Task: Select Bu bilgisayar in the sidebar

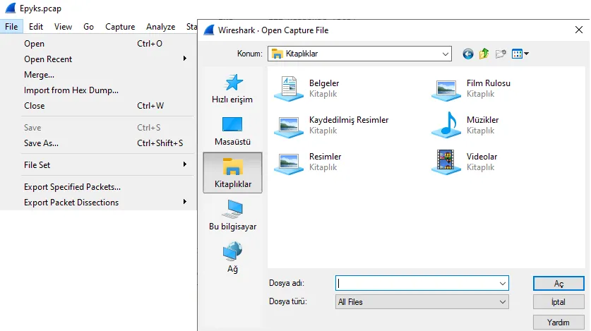Action: click(232, 215)
